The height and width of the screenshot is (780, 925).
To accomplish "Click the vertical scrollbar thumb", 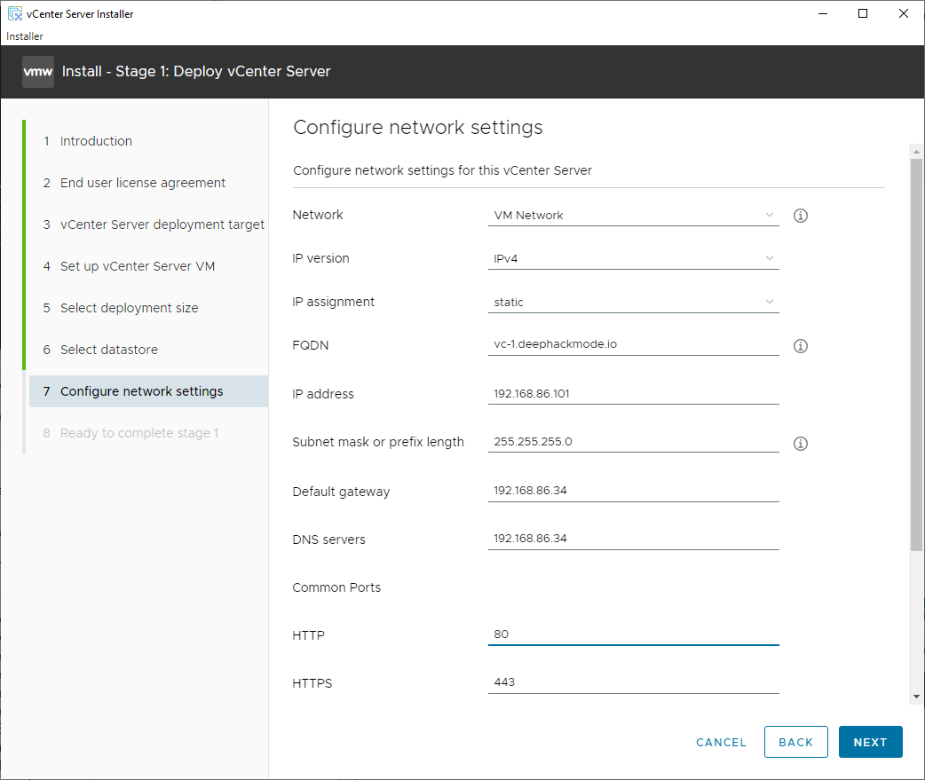I will click(916, 355).
